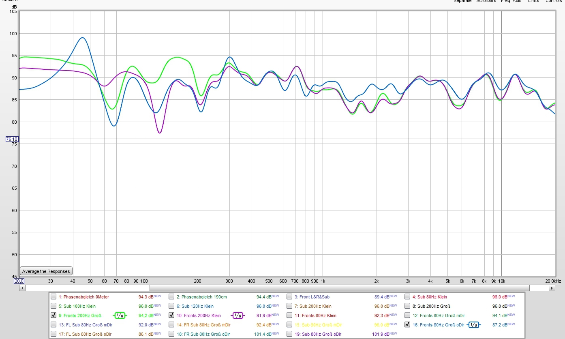Check the '14: FR Sub 80Hz Groß mDir' box
Screen dimensions: 565x339
[x=171, y=324]
